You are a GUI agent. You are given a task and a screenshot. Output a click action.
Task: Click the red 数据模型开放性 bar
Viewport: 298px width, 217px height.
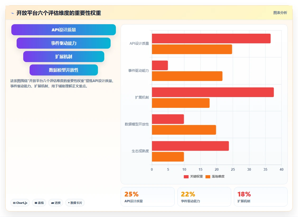point(168,119)
